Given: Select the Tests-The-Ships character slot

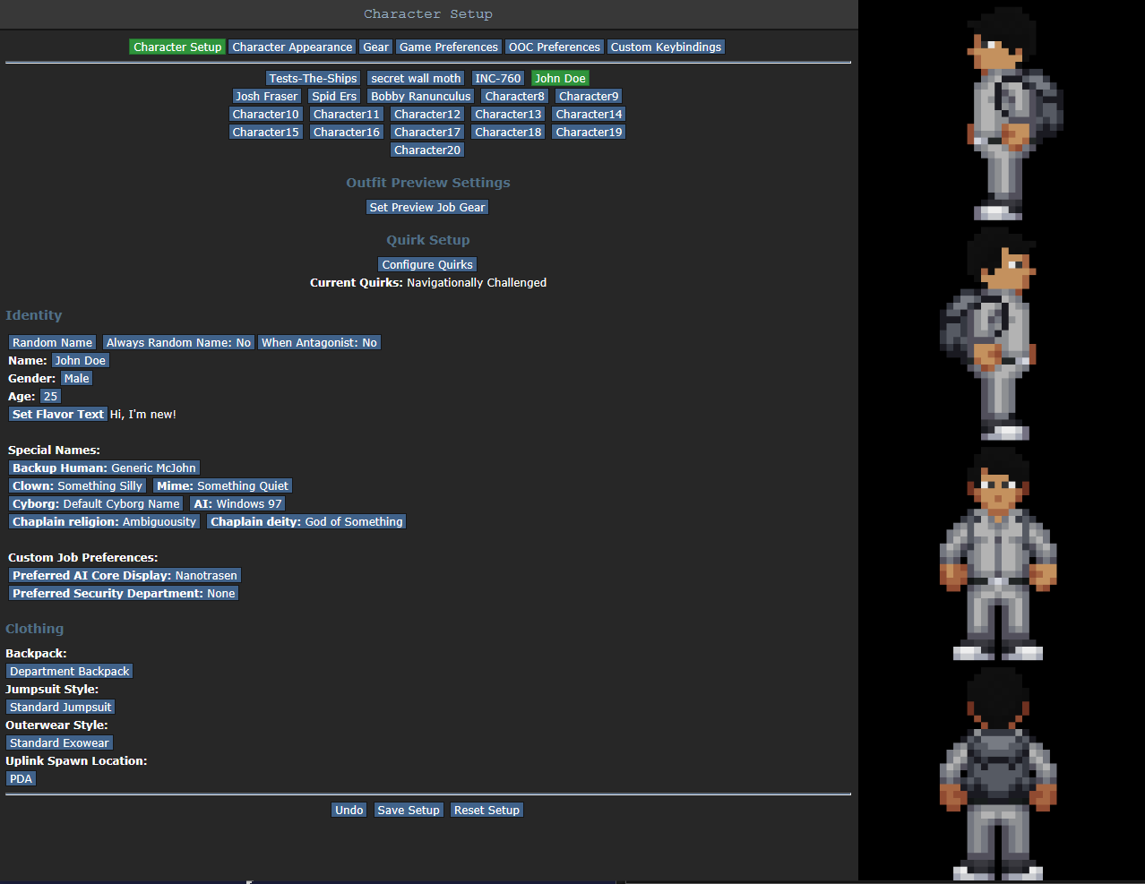Looking at the screenshot, I should click(x=313, y=78).
